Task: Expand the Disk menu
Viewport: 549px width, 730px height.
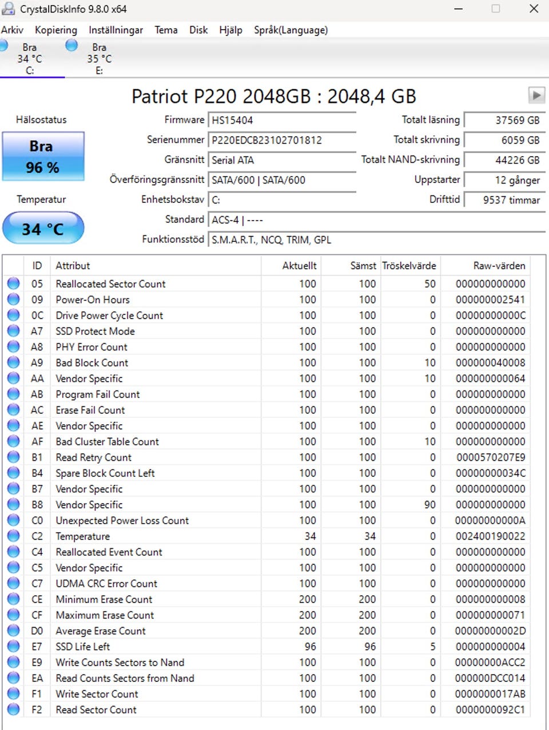Action: click(x=198, y=30)
